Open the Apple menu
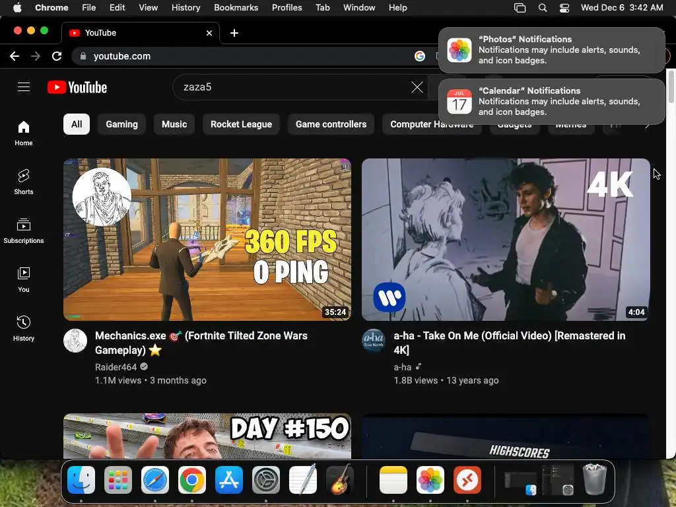The image size is (676, 507). click(17, 8)
